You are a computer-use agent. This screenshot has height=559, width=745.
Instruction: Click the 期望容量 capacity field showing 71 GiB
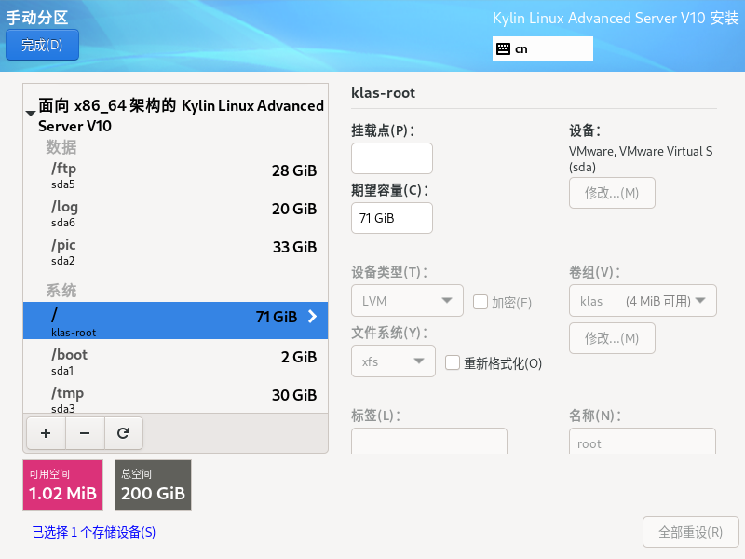pos(392,218)
